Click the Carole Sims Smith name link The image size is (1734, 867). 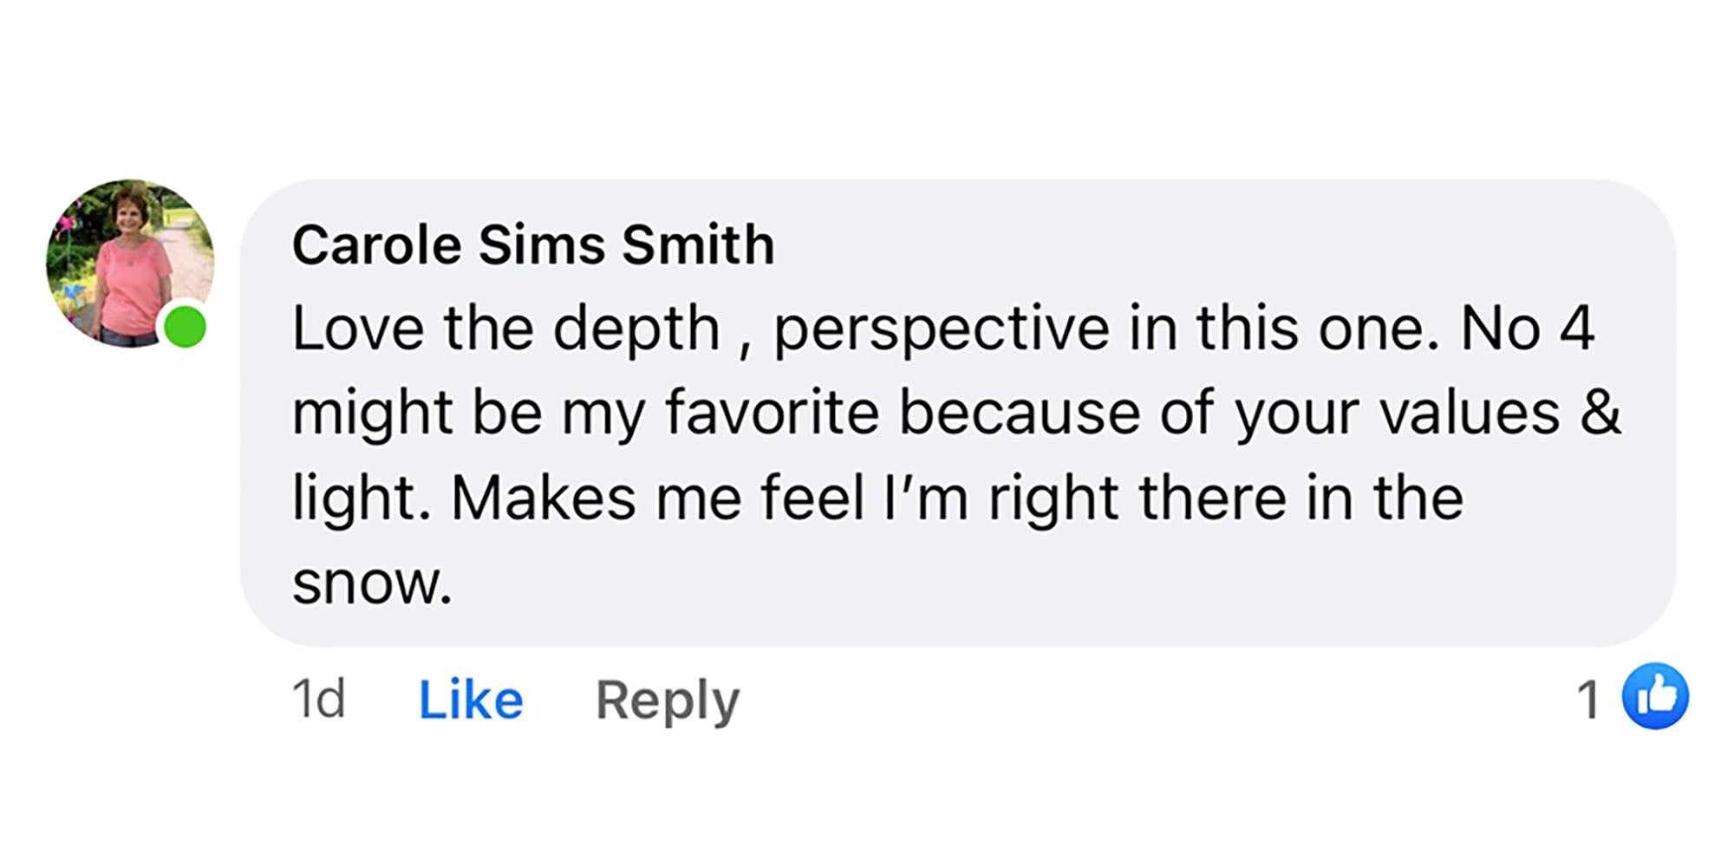pyautogui.click(x=532, y=244)
